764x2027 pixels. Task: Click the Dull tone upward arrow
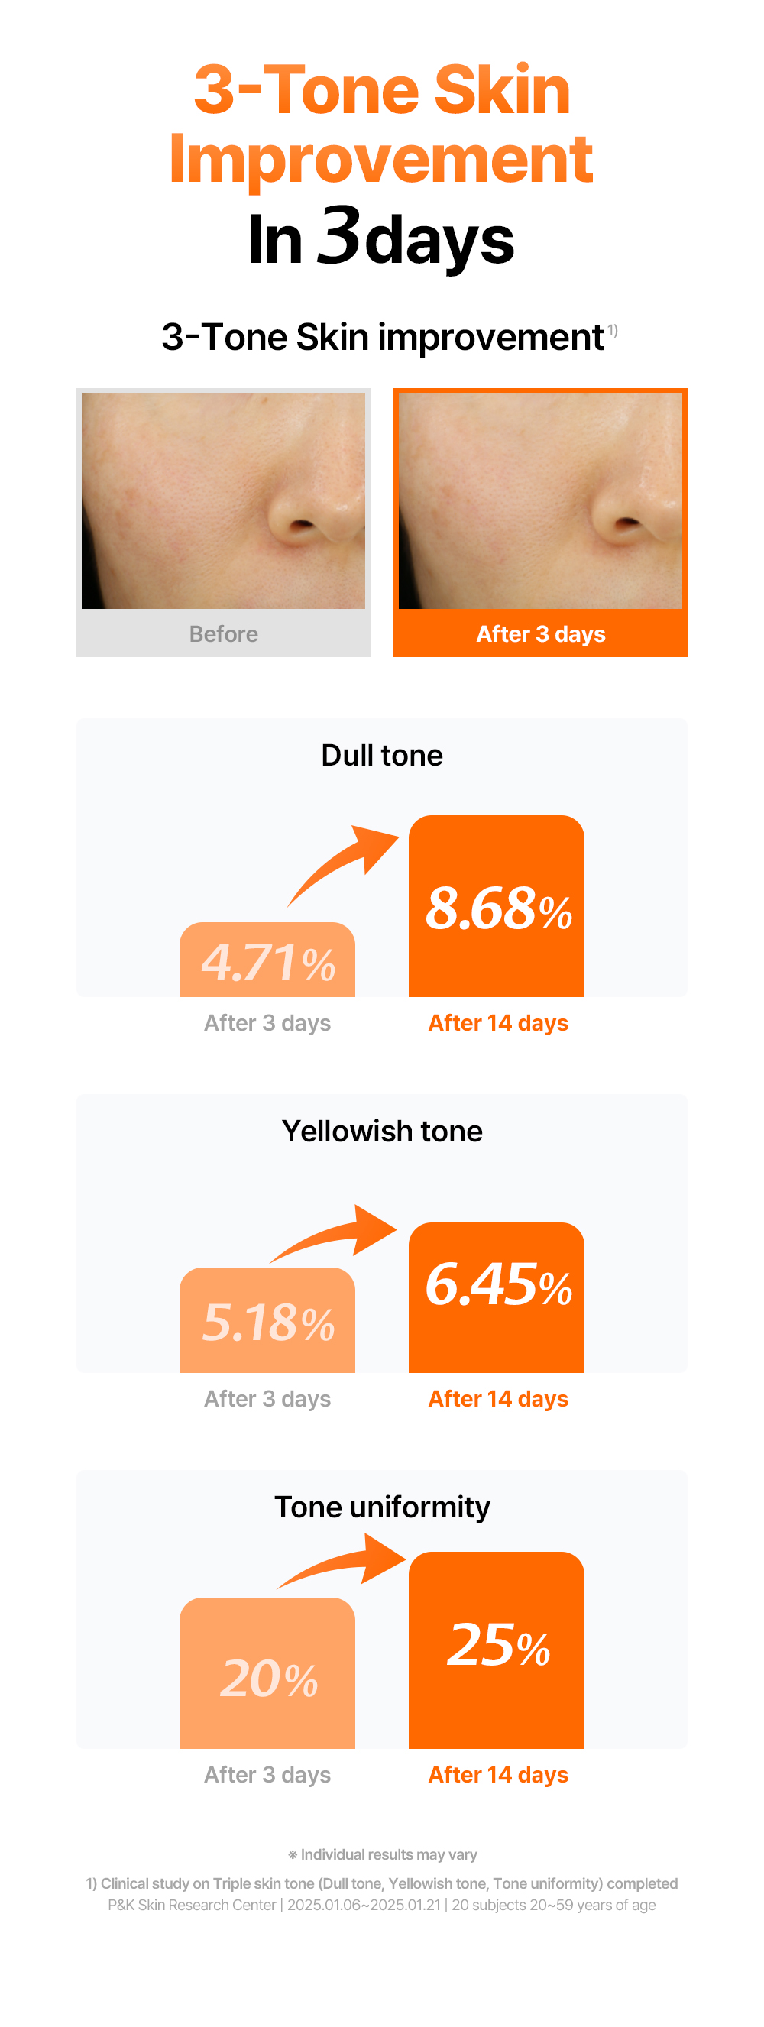343,865
